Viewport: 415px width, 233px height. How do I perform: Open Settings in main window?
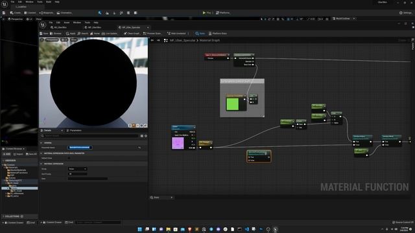[x=405, y=13]
